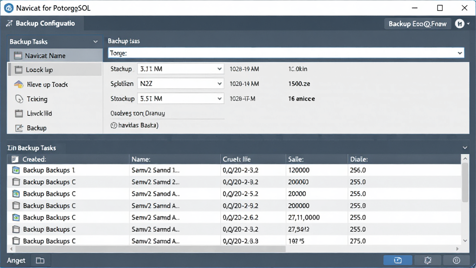Select the havidas Baaka option
This screenshot has width=476, height=268.
(134, 125)
